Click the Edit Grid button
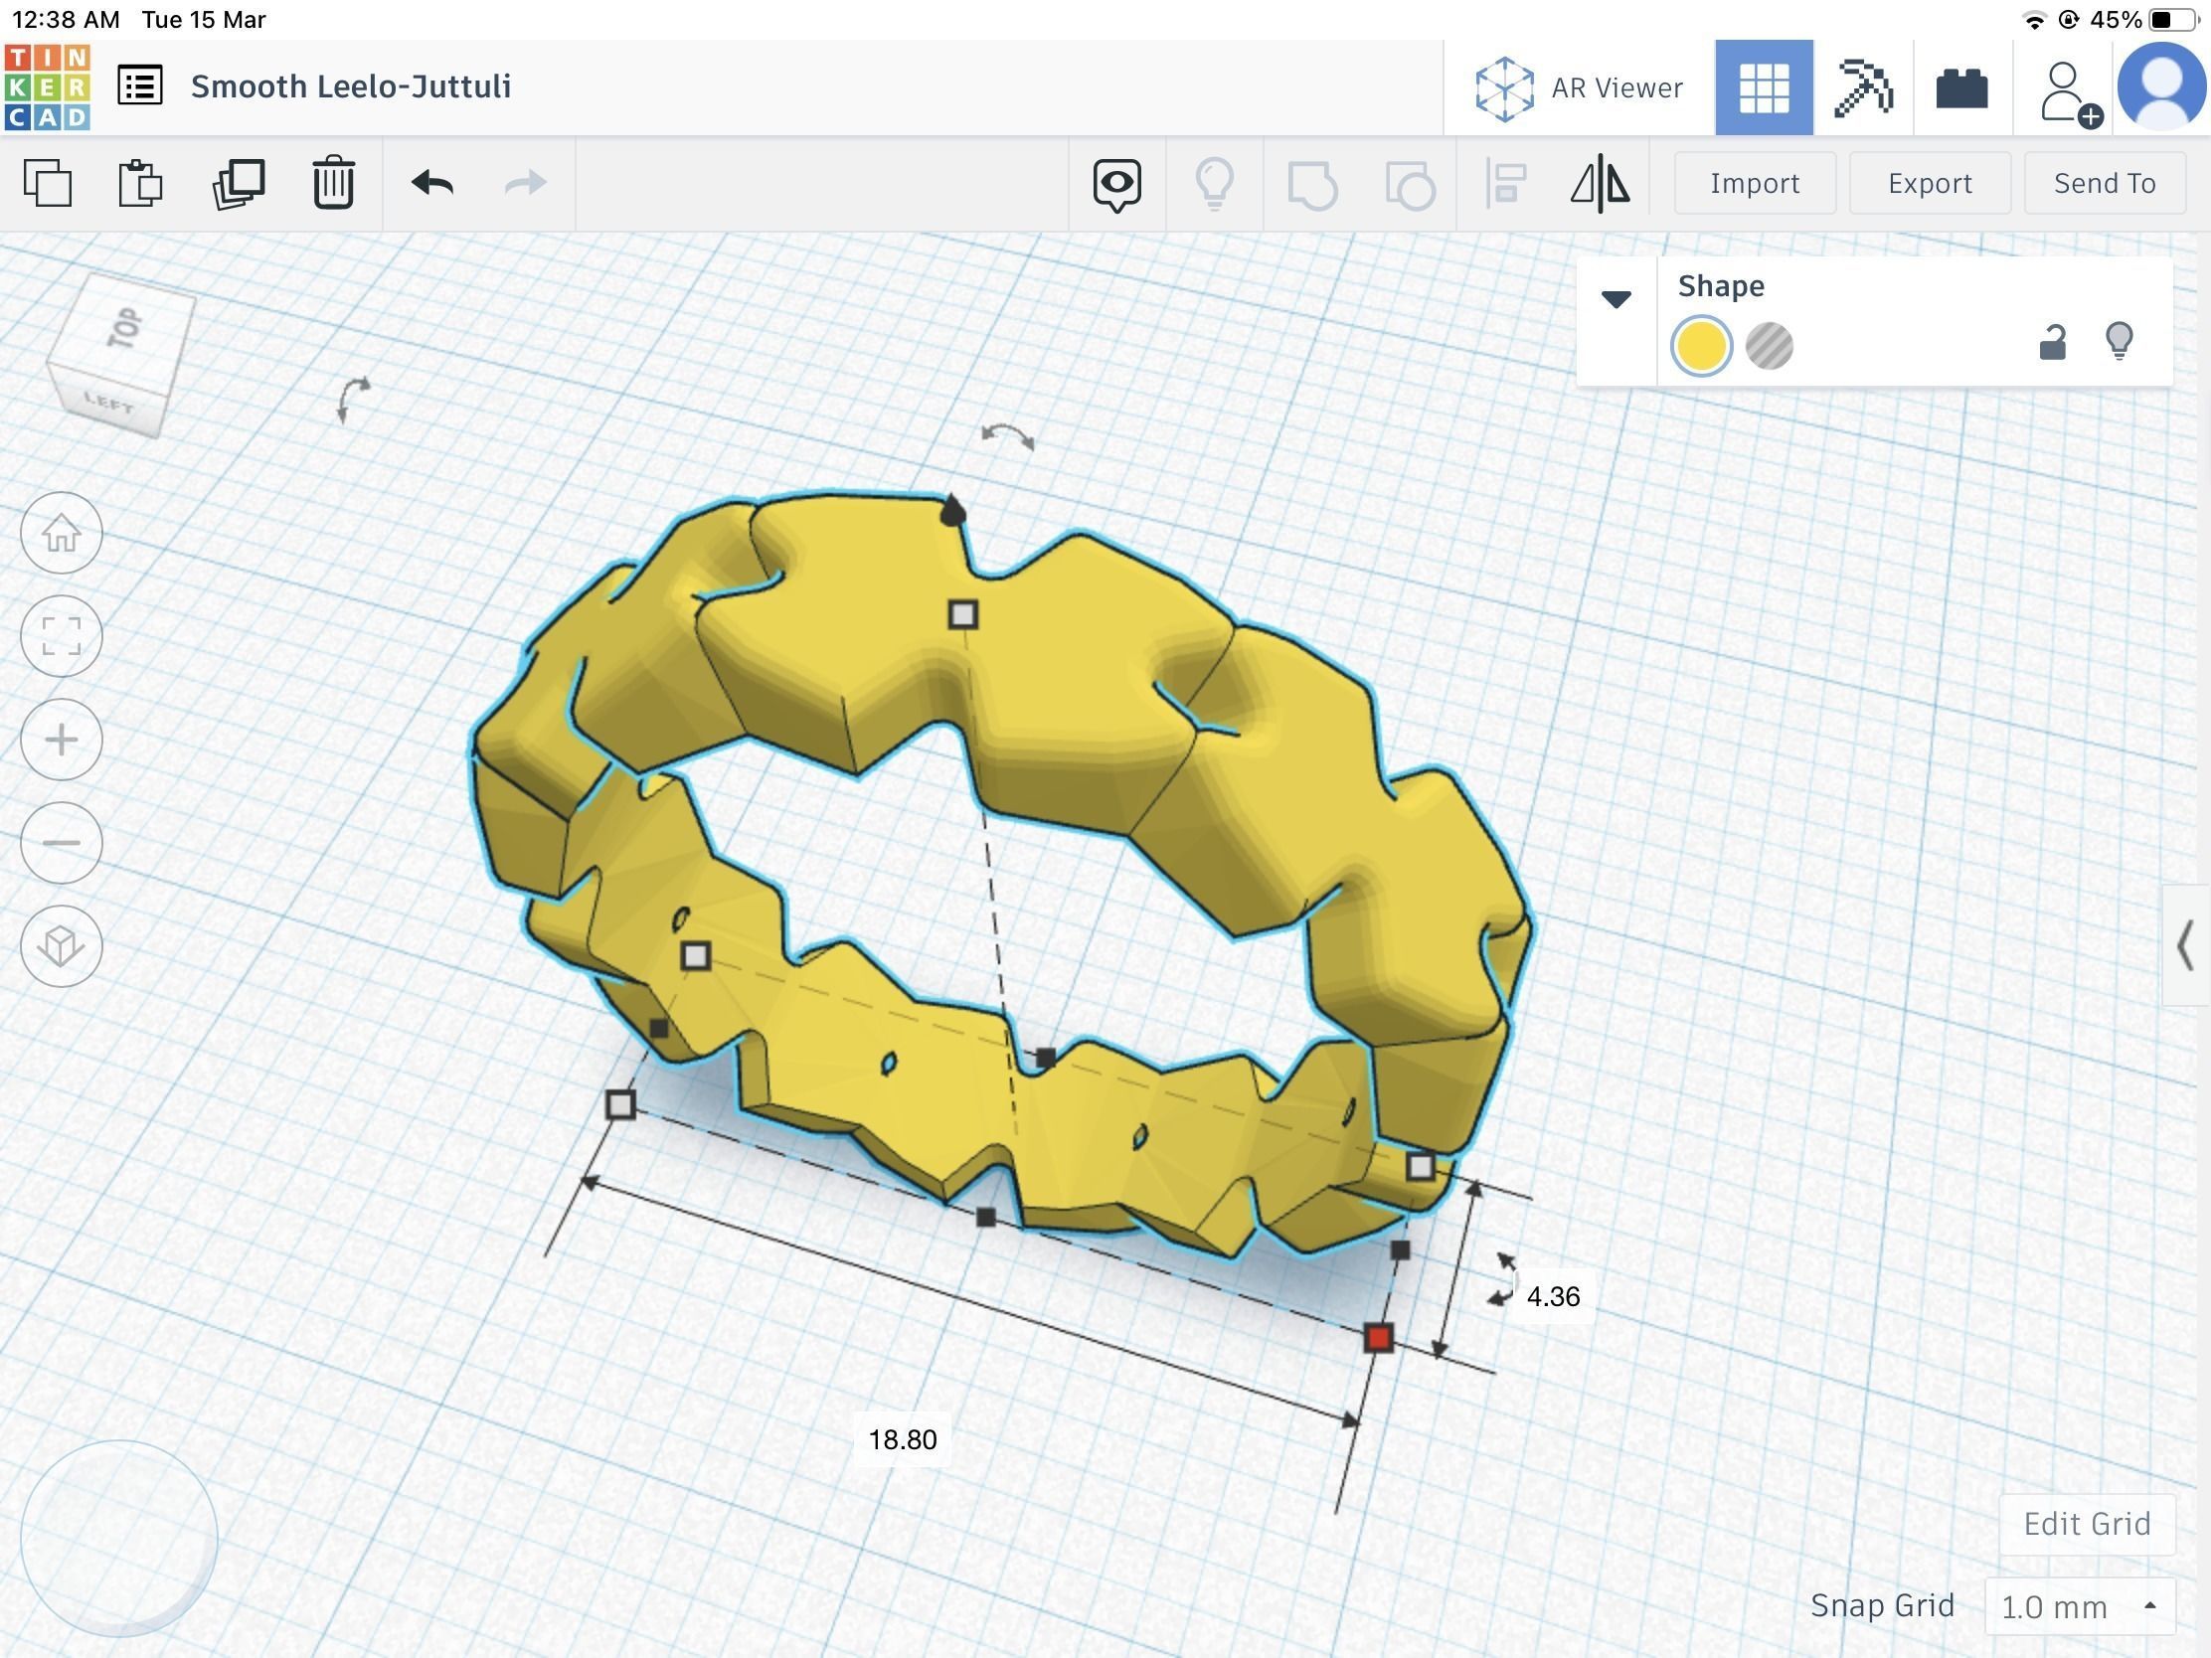Screen dimensions: 2211x1658 point(2086,1524)
